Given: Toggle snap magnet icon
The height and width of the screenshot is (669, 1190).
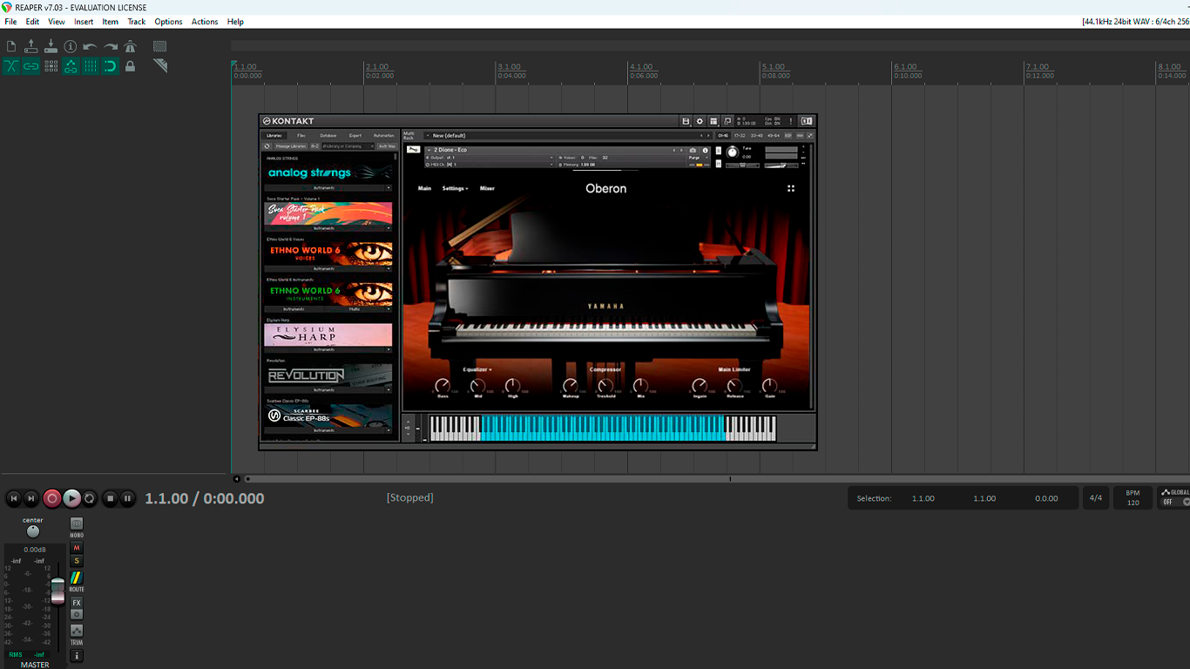Looking at the screenshot, I should (111, 66).
